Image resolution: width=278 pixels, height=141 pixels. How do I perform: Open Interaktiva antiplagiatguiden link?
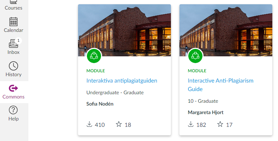coord(122,81)
